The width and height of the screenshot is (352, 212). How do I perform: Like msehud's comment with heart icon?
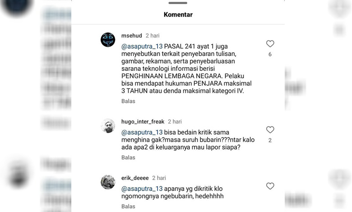point(270,43)
